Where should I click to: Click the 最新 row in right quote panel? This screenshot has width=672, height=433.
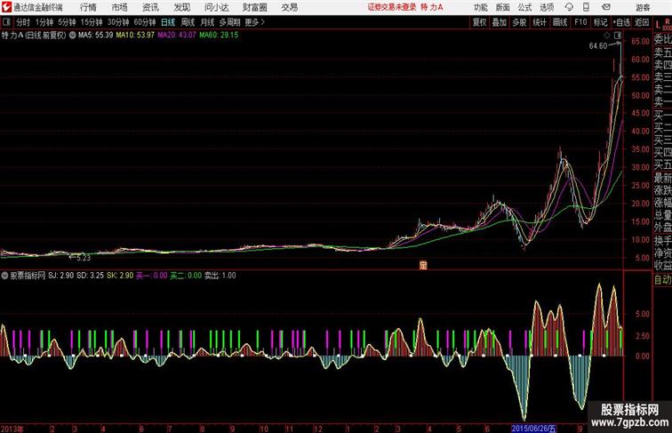662,178
